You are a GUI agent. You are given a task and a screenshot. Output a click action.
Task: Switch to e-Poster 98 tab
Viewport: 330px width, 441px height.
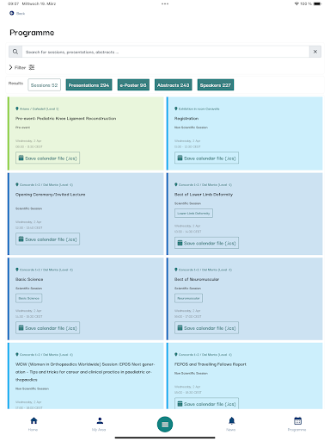133,85
